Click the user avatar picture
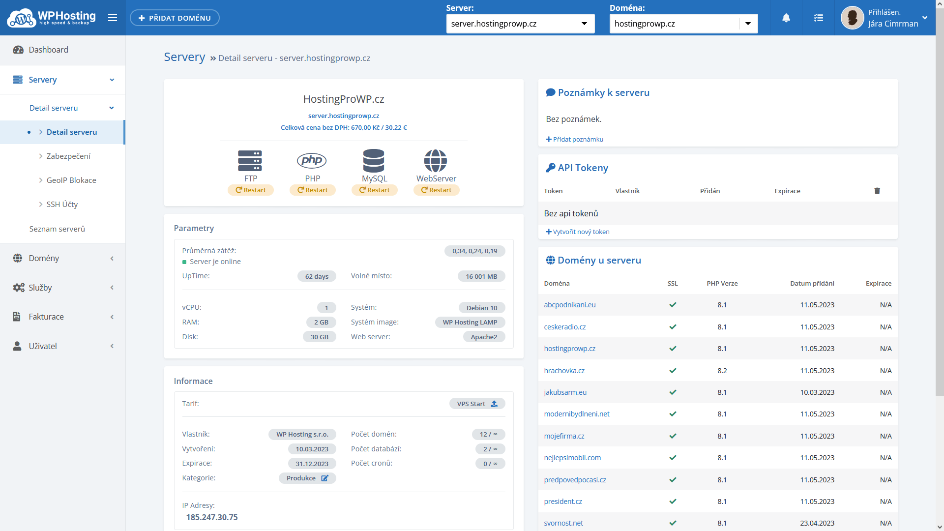 tap(852, 18)
